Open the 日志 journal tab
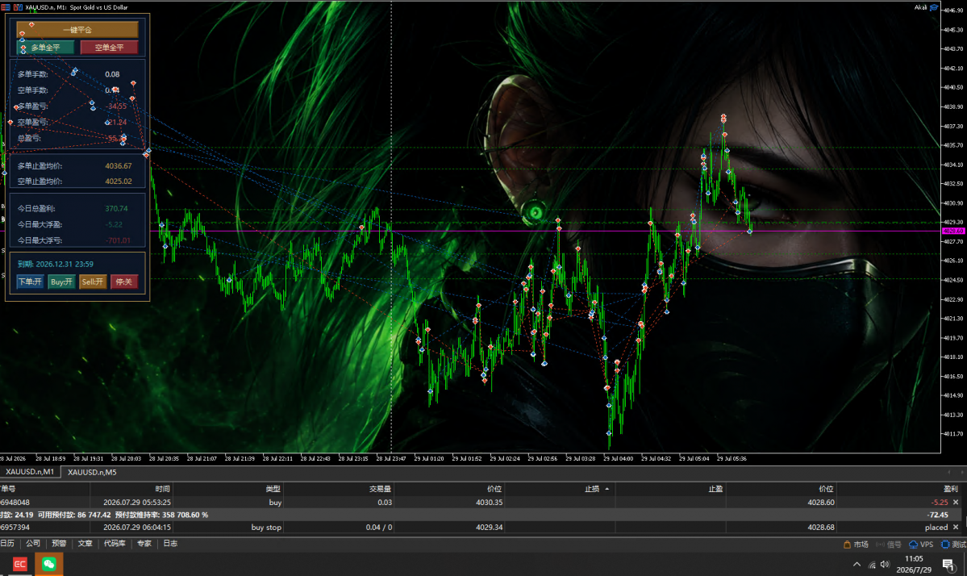The image size is (967, 576). [x=170, y=543]
